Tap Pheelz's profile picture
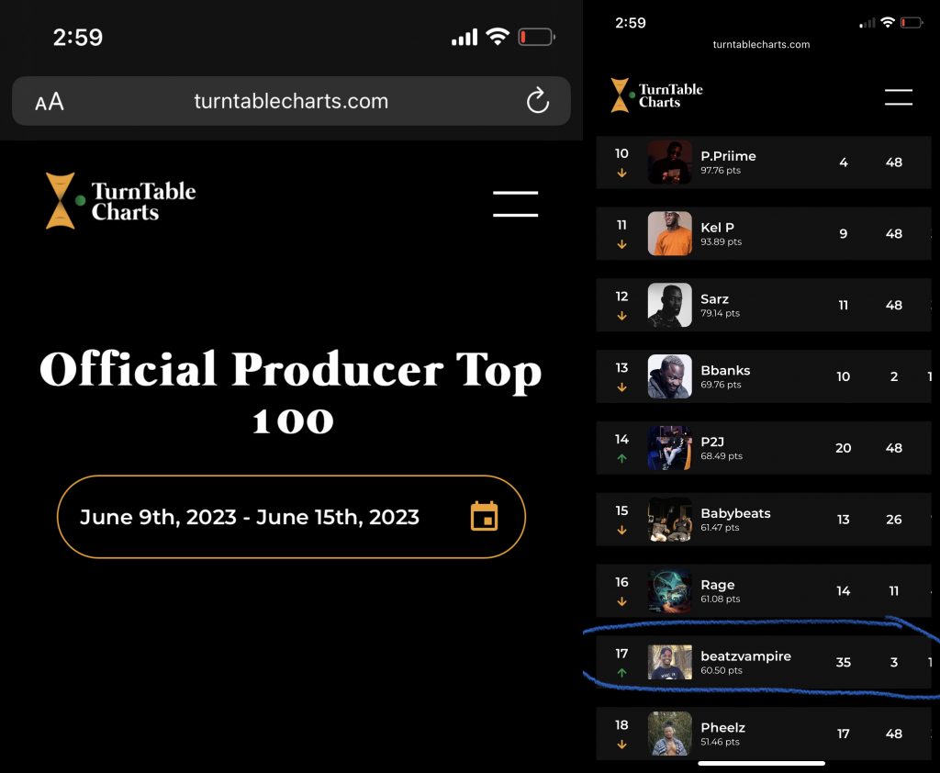 [x=669, y=734]
